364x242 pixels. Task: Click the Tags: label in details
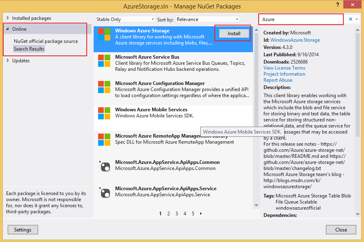(x=269, y=196)
